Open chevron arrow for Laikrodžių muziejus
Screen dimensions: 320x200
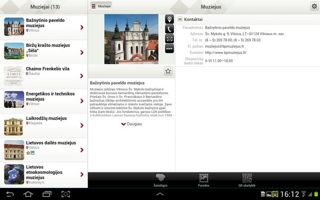[x=82, y=125]
